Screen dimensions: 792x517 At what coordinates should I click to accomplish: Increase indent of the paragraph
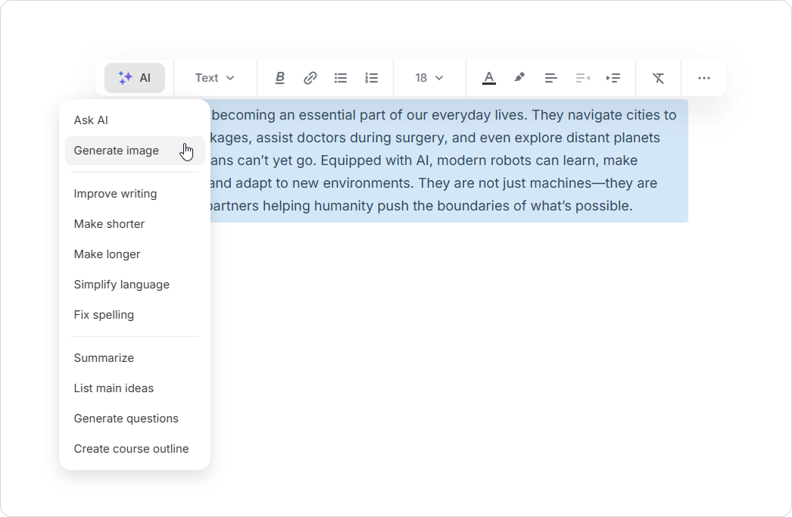613,78
